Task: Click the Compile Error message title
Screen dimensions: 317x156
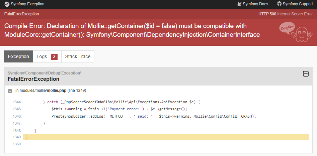Action: point(132,30)
